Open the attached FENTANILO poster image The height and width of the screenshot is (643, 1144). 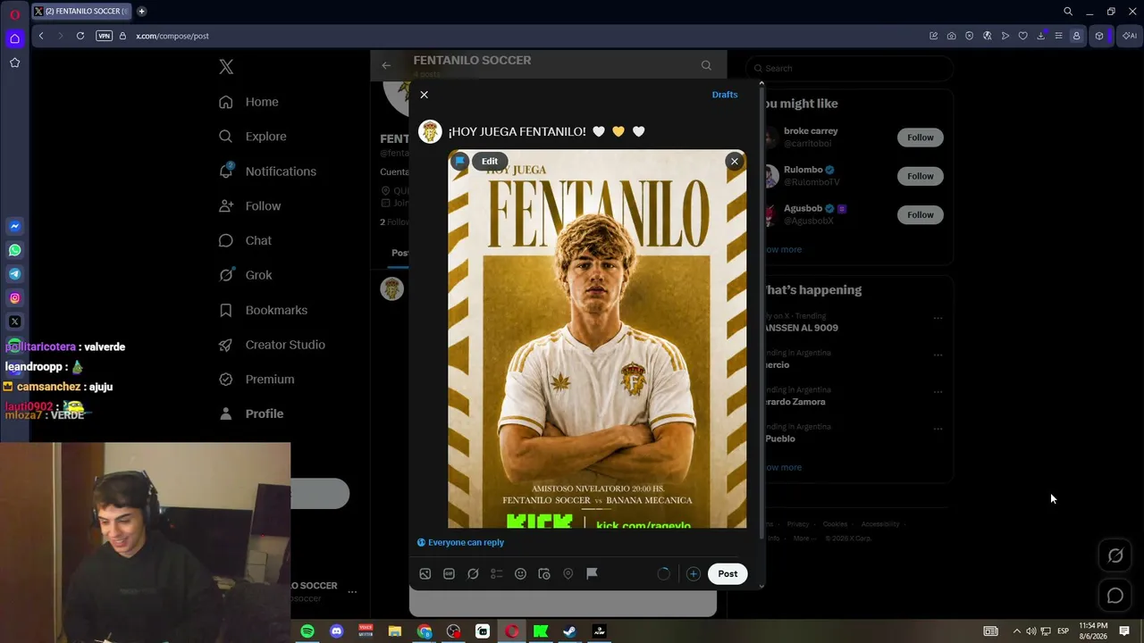click(x=597, y=339)
